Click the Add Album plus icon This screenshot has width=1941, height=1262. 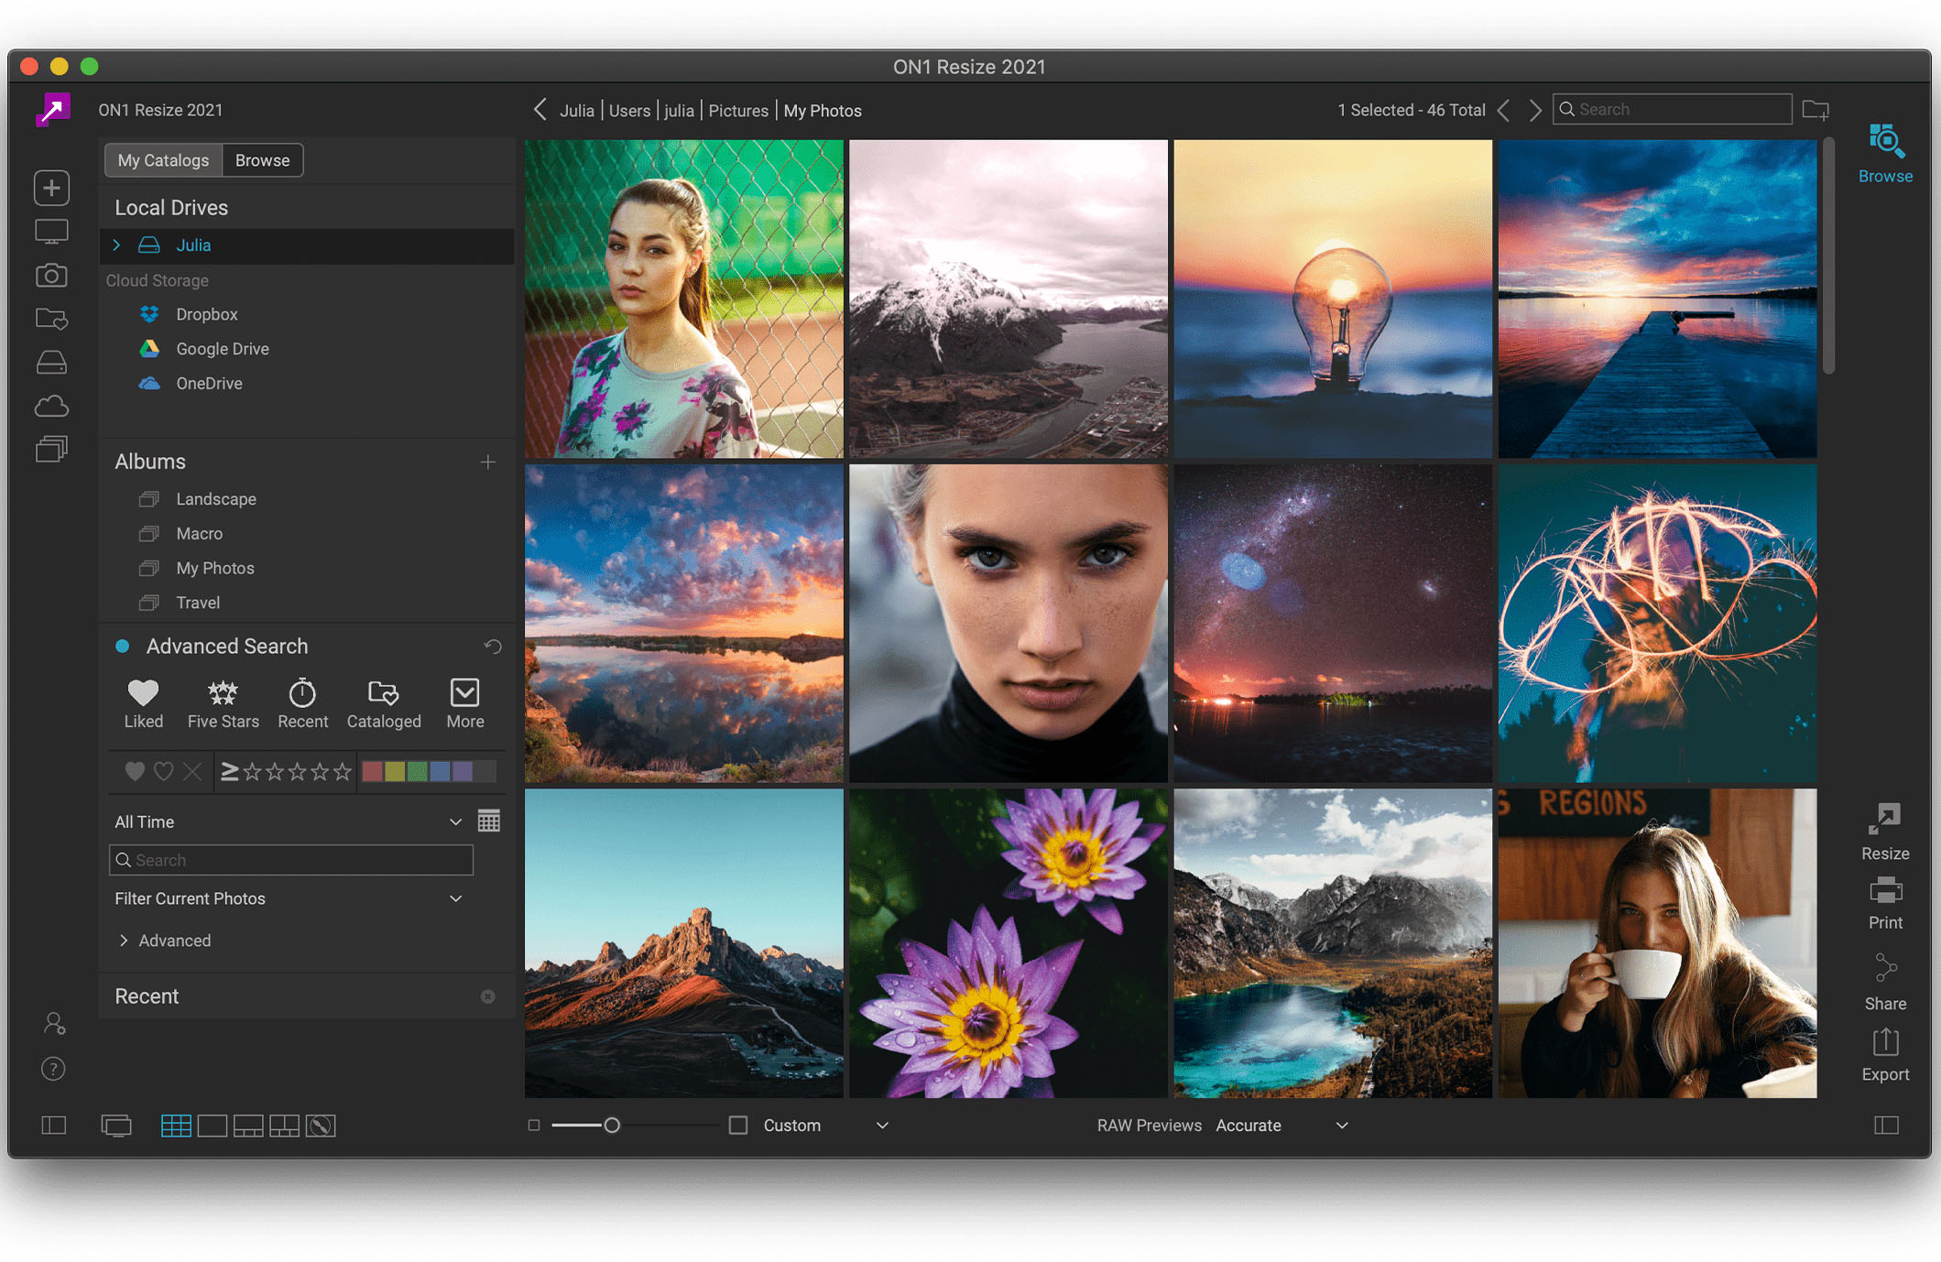click(488, 460)
